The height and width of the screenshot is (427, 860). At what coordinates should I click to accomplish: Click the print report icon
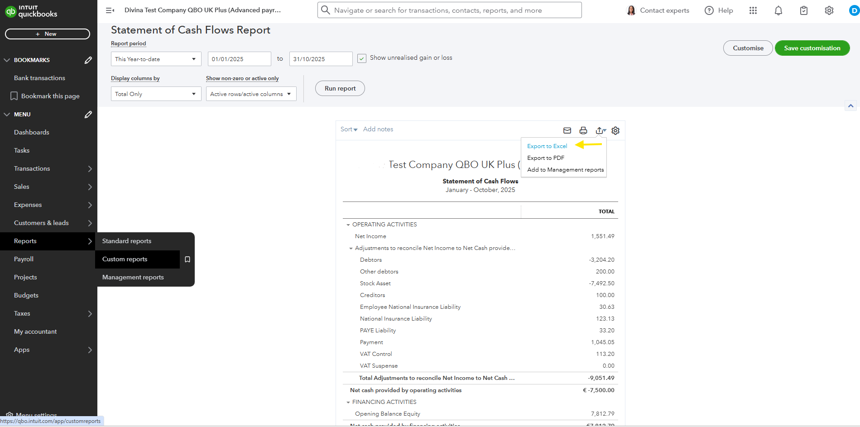[x=583, y=130]
